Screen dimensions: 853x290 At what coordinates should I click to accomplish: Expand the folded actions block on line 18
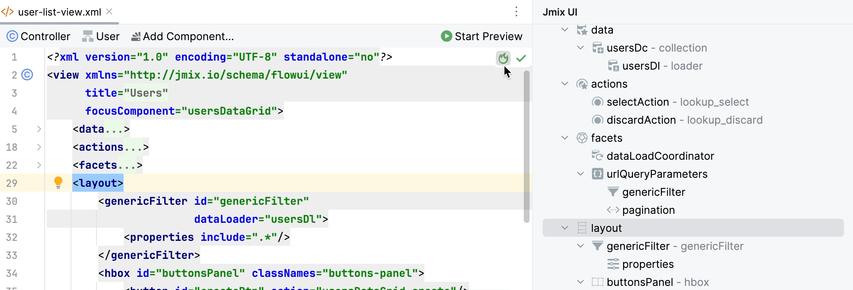tap(39, 147)
